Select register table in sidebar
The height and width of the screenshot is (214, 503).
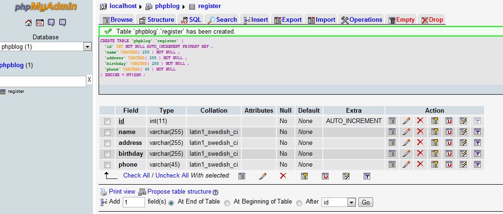tap(16, 92)
